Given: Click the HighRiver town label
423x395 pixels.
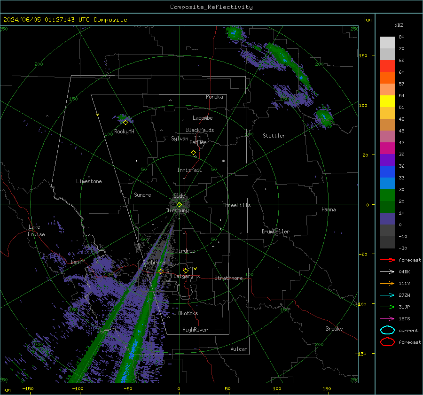Looking at the screenshot, I should pyautogui.click(x=195, y=330).
